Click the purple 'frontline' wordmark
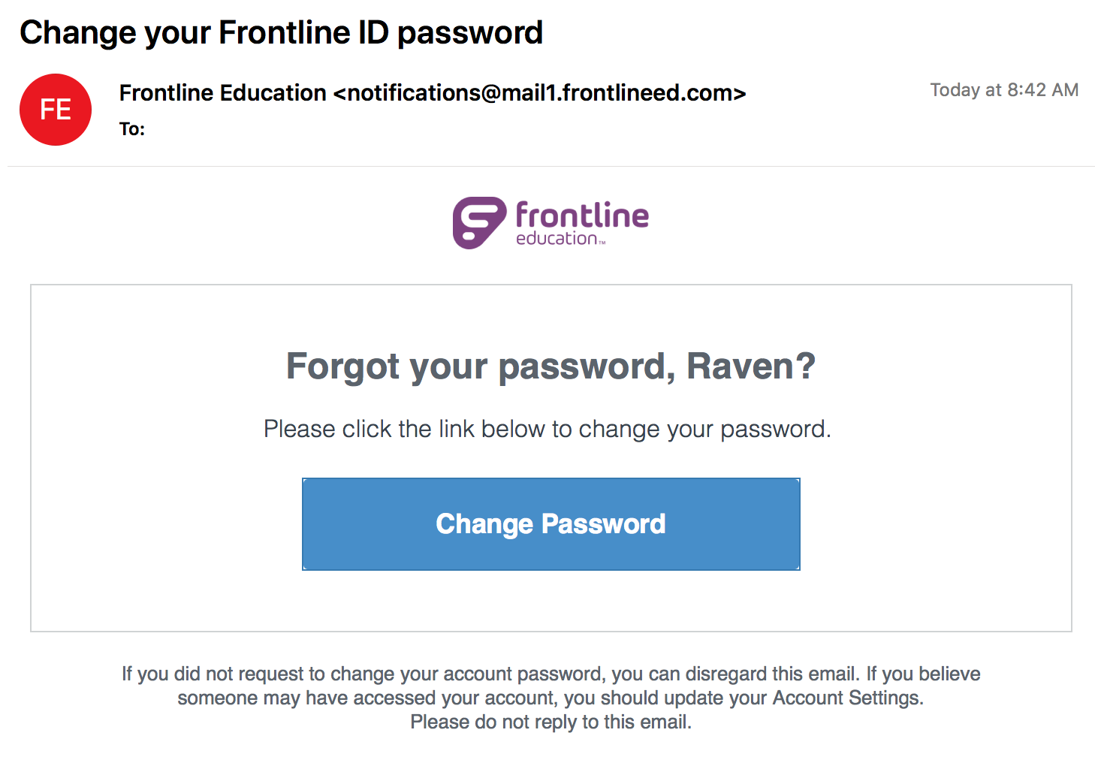The width and height of the screenshot is (1095, 757). click(x=582, y=215)
